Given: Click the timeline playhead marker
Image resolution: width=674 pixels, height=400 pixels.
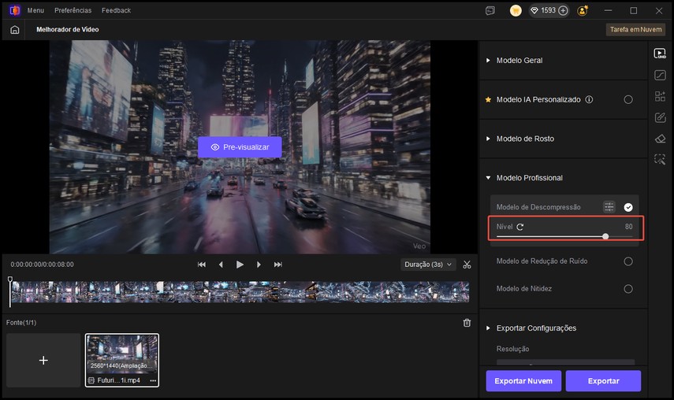Looking at the screenshot, I should 10,280.
